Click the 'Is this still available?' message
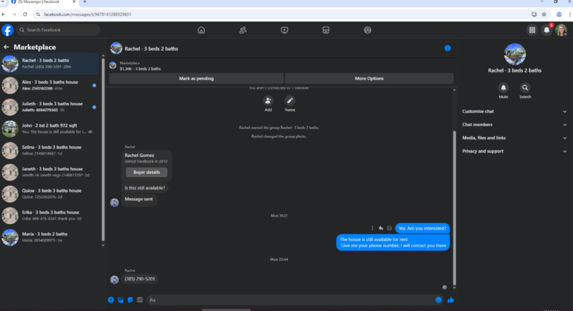The image size is (573, 311). 145,188
